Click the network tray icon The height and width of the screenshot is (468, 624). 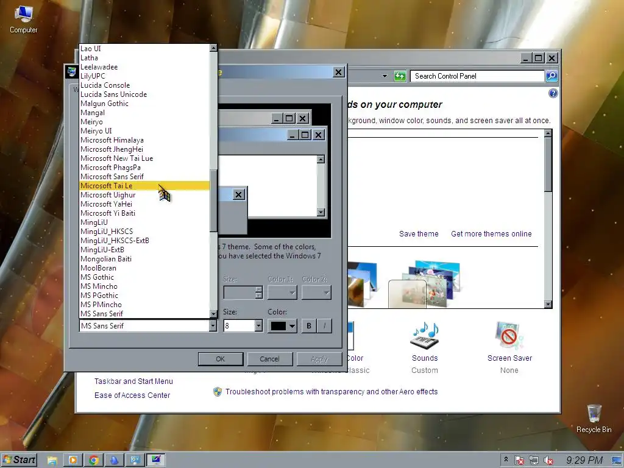coord(534,461)
